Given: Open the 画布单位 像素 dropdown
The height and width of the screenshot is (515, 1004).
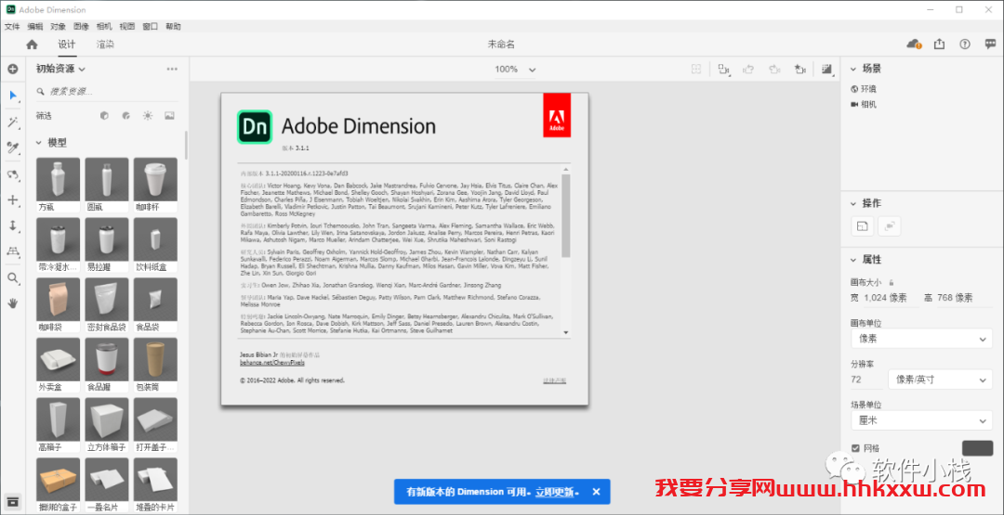Looking at the screenshot, I should (921, 339).
